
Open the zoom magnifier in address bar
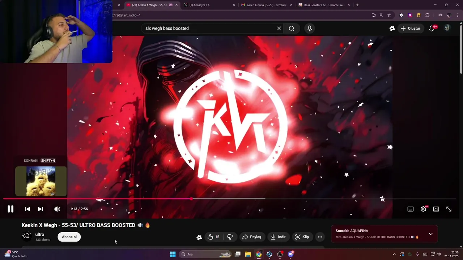point(381,15)
